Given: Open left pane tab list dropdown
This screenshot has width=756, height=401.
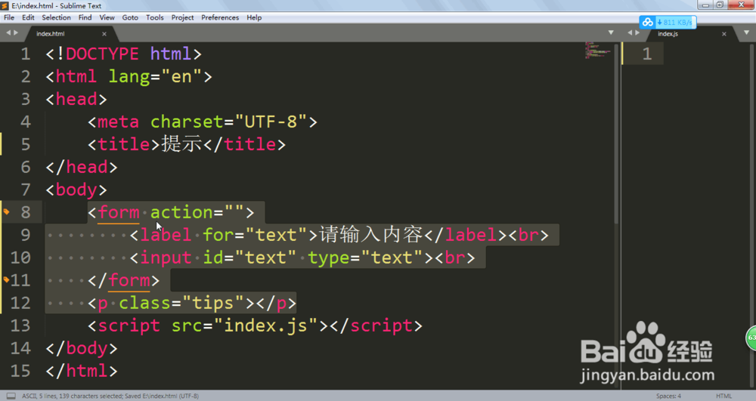Looking at the screenshot, I should tap(611, 32).
